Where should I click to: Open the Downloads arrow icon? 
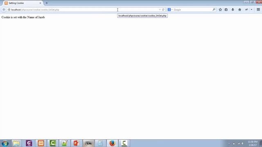pyautogui.click(x=233, y=10)
